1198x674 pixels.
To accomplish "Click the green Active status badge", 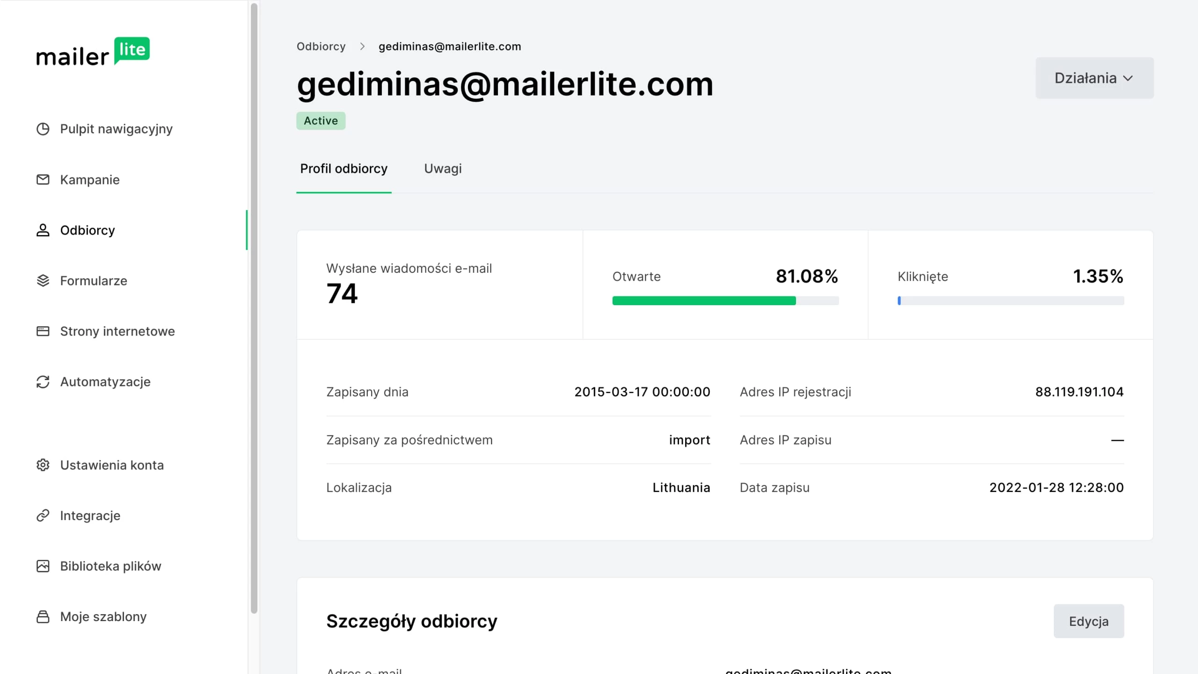I will [321, 121].
